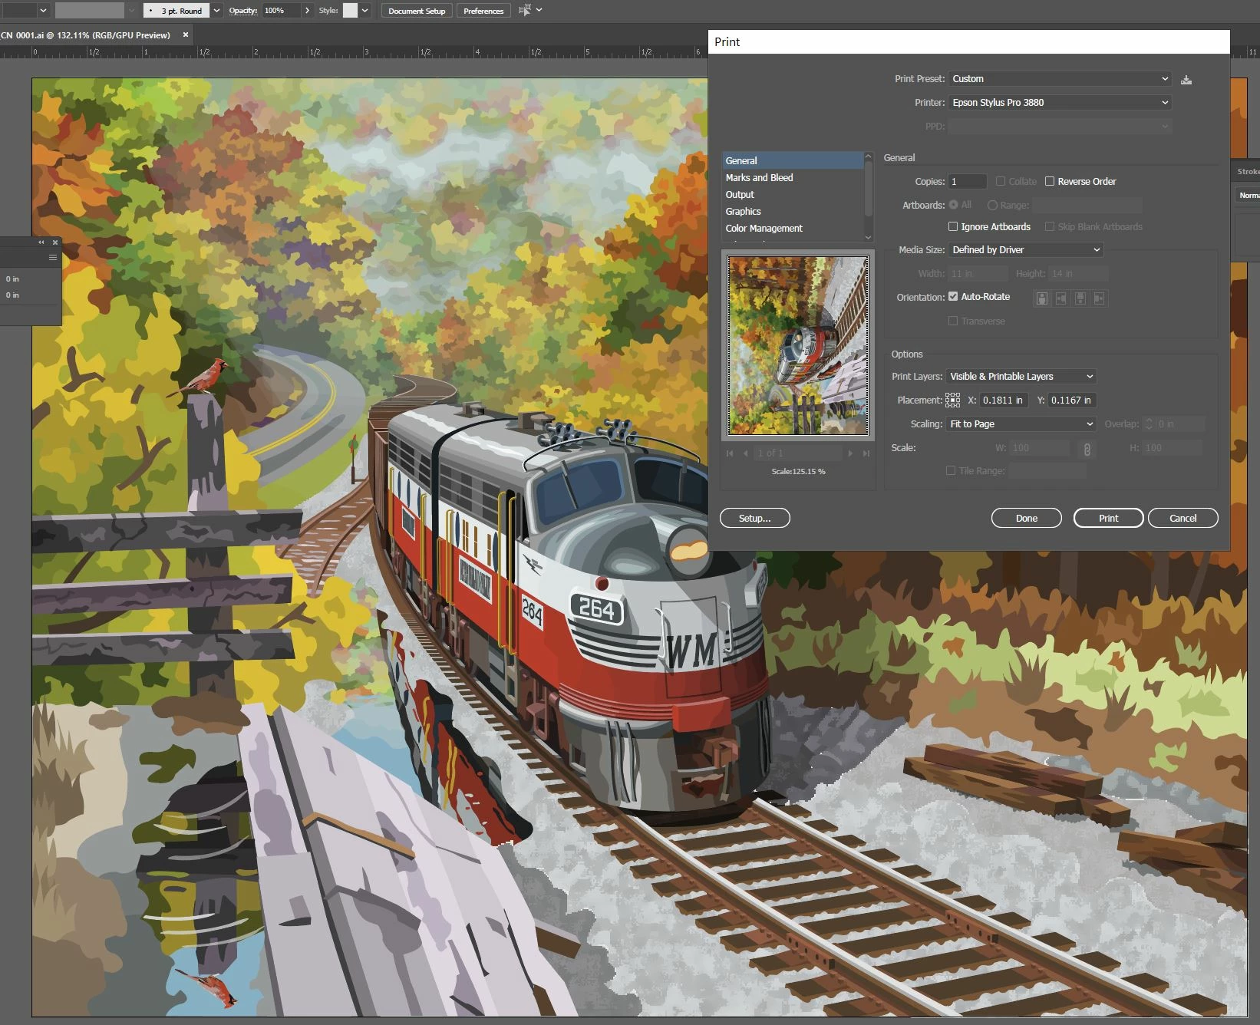Go to last page in print preview

pyautogui.click(x=866, y=453)
